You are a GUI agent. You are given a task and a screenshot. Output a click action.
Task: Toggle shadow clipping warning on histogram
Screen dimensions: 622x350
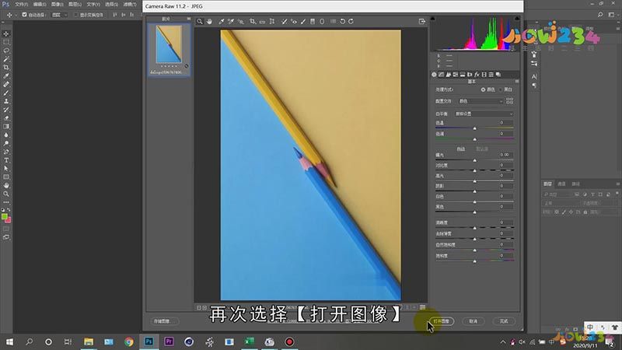click(433, 19)
